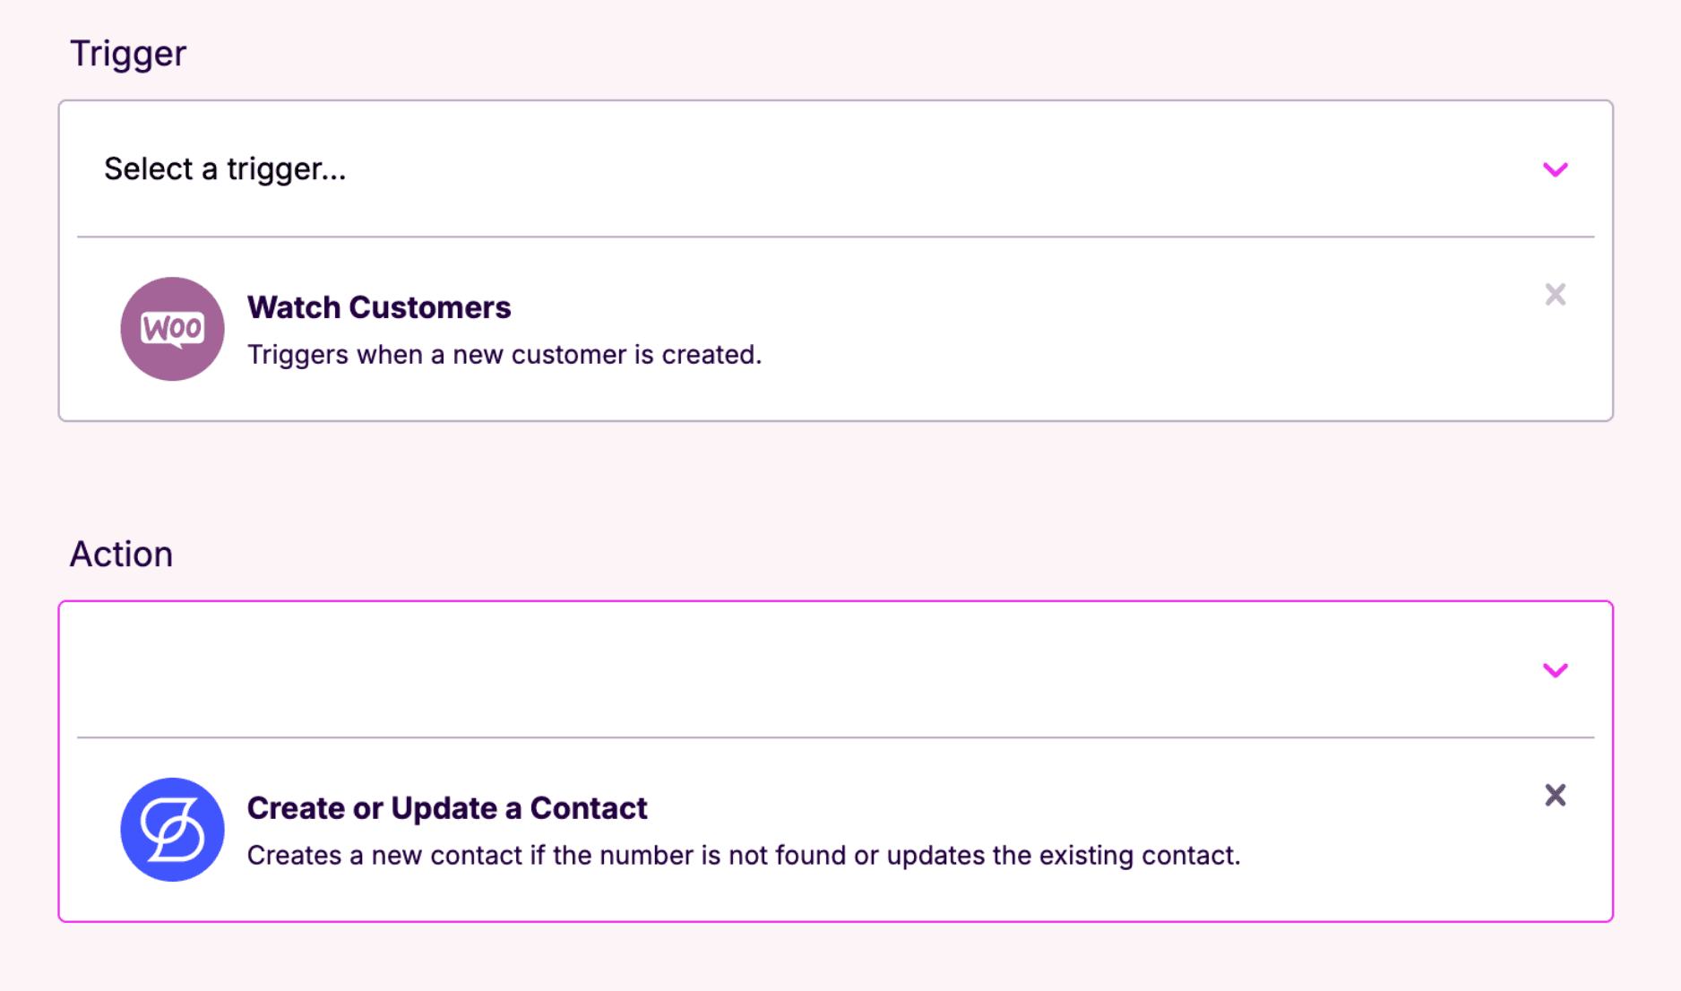Click the 'Select a trigger...' placeholder text
Image resolution: width=1681 pixels, height=991 pixels.
(225, 169)
